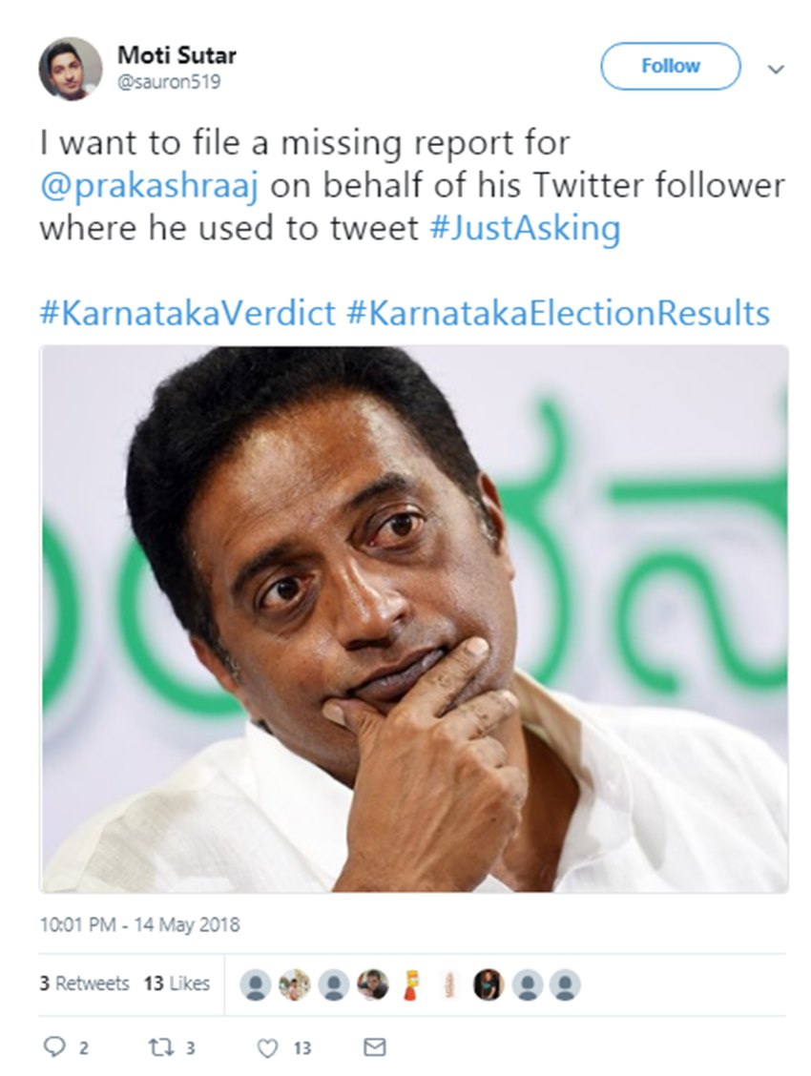Expand tweet options chevron menu
The width and height of the screenshot is (811, 1076).
point(776,70)
